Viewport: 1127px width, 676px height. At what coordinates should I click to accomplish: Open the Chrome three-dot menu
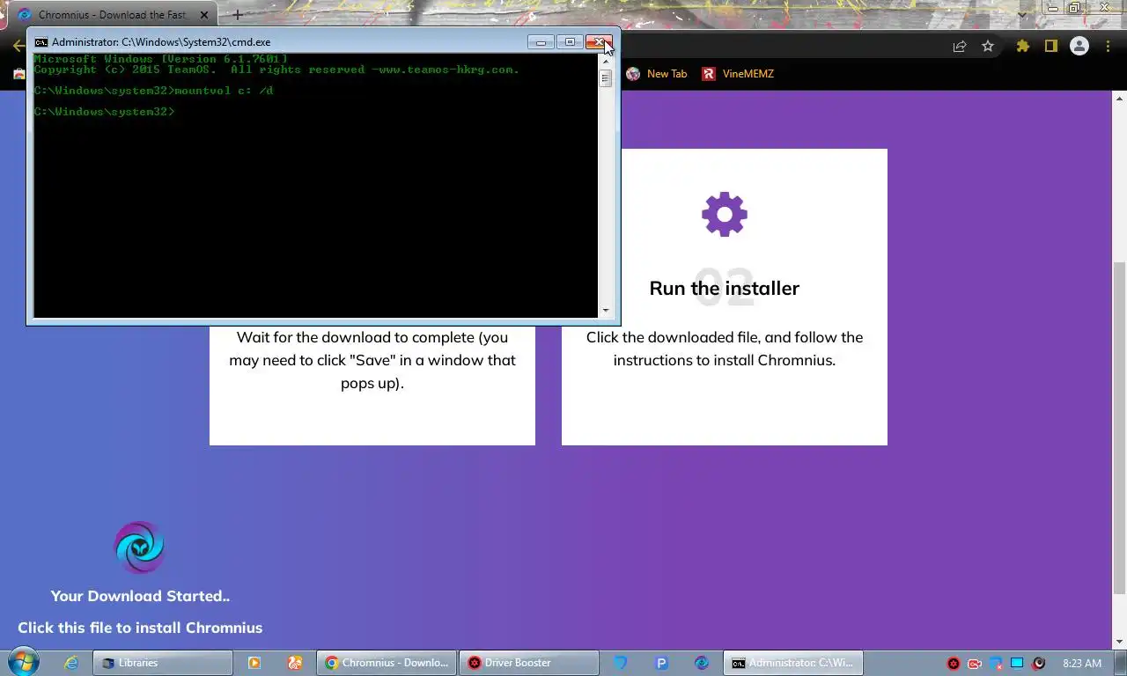pyautogui.click(x=1108, y=47)
